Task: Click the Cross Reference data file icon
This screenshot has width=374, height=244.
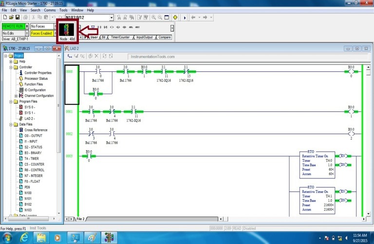Action: [x=21, y=130]
